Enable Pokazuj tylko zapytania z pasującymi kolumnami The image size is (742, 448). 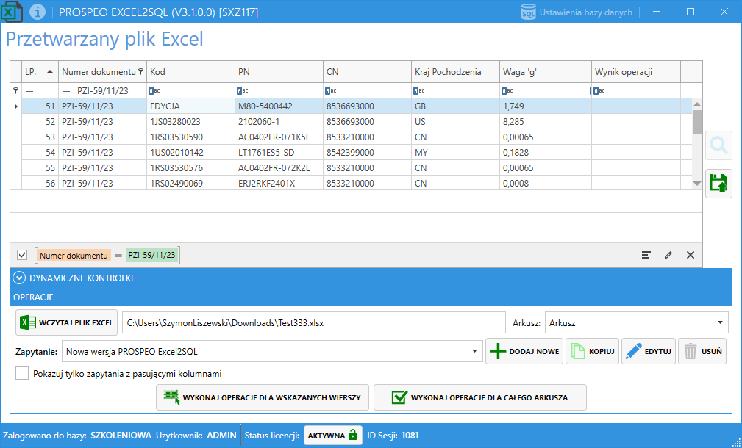tap(22, 373)
